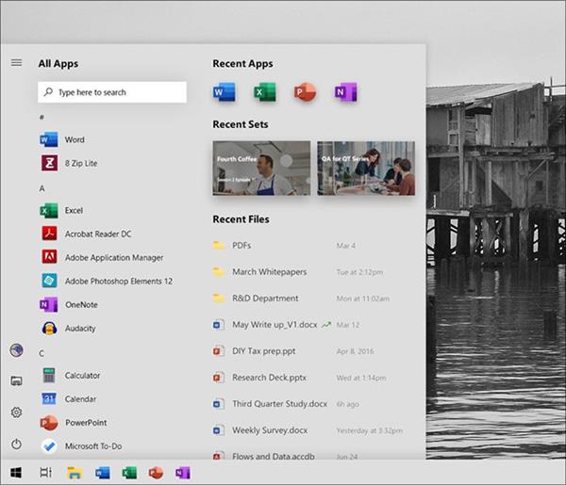Click OneNote icon in Recent Apps
Screen dimensions: 566x485
(x=345, y=92)
